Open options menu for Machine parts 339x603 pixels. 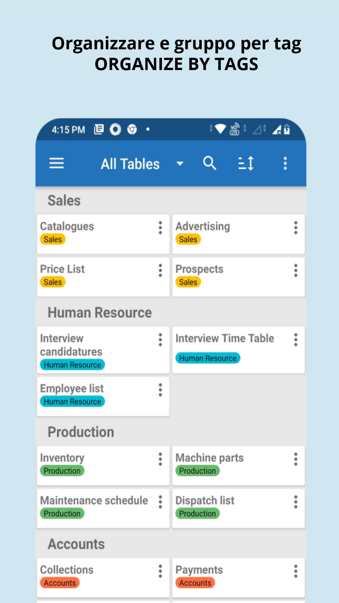(296, 459)
